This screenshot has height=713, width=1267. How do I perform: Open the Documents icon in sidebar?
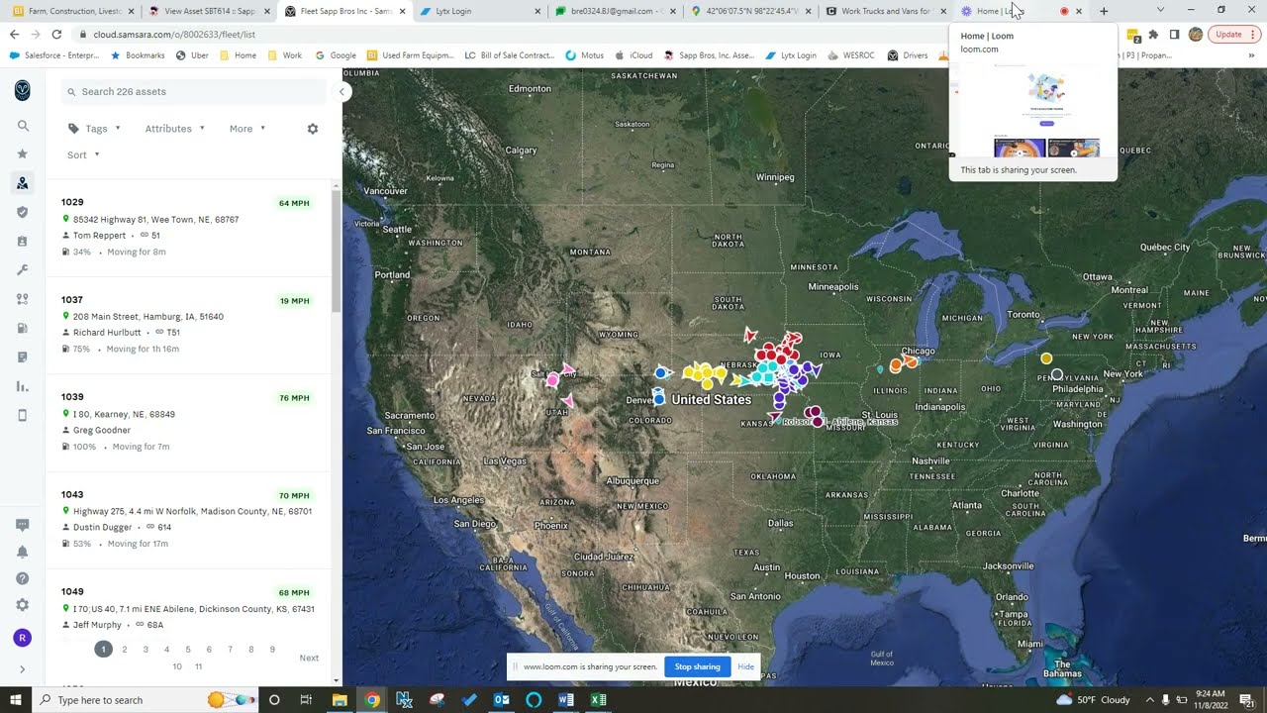tap(23, 356)
